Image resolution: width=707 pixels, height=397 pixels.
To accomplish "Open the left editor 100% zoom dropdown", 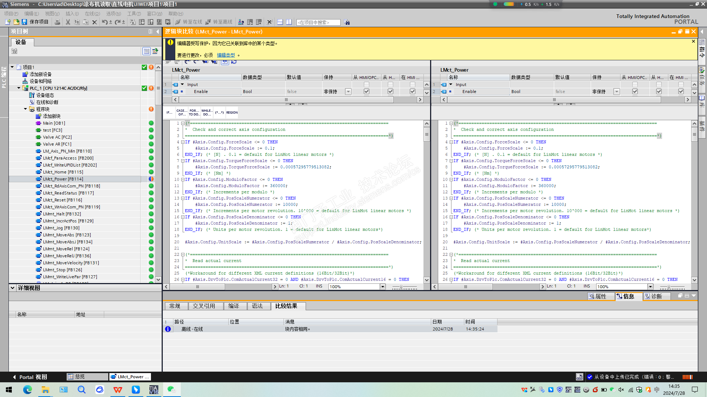I will click(x=383, y=287).
